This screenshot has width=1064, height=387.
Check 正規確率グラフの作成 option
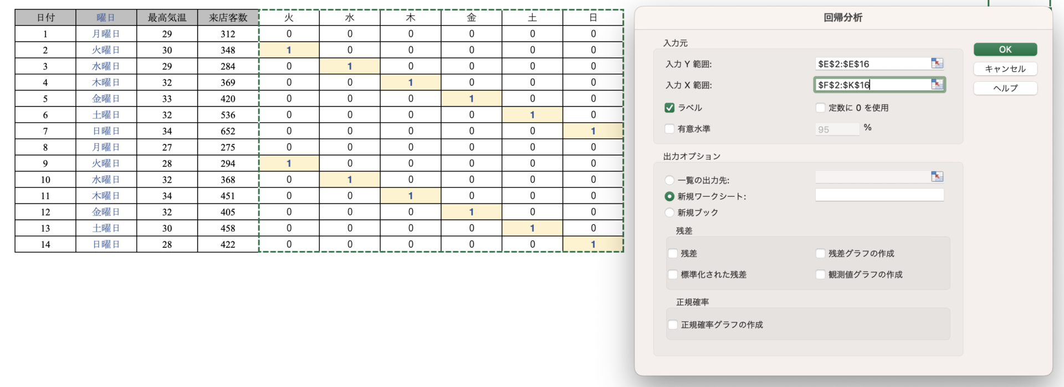coord(673,325)
